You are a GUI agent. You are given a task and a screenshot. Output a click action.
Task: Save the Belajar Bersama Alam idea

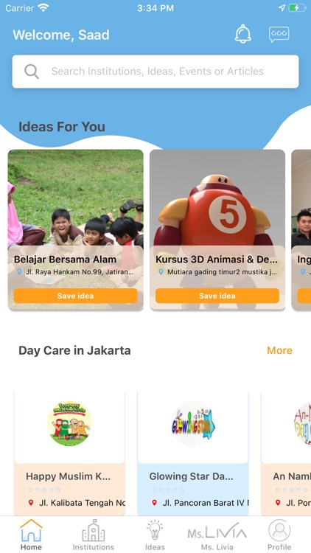point(75,296)
